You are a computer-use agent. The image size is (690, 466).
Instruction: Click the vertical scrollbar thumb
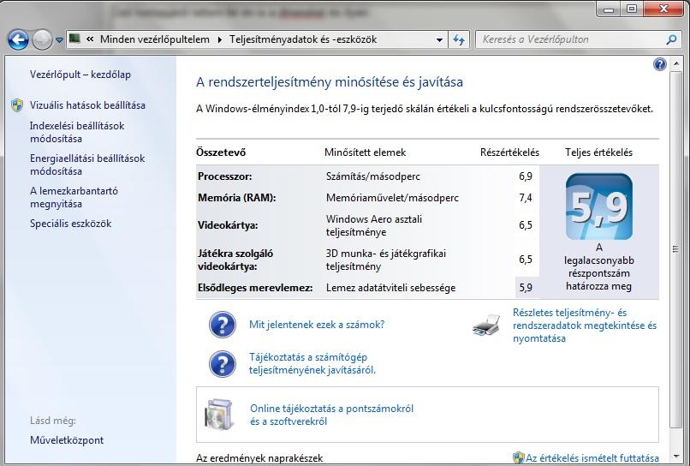click(x=675, y=249)
